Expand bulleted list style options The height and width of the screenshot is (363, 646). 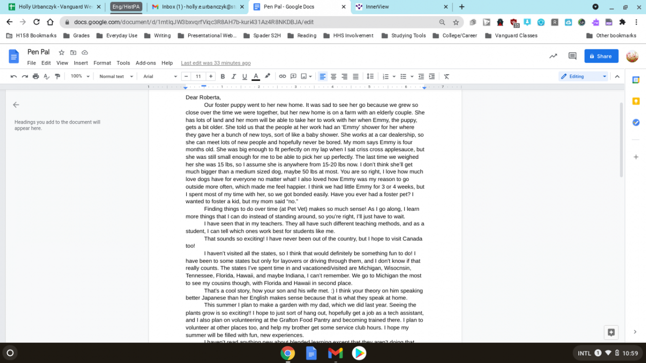(x=412, y=77)
